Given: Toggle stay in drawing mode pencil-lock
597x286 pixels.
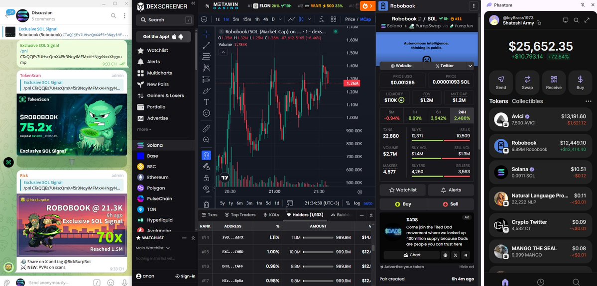Looking at the screenshot, I should coord(206,166).
